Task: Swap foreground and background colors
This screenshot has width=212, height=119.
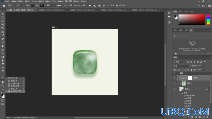Action: (x=4, y=92)
